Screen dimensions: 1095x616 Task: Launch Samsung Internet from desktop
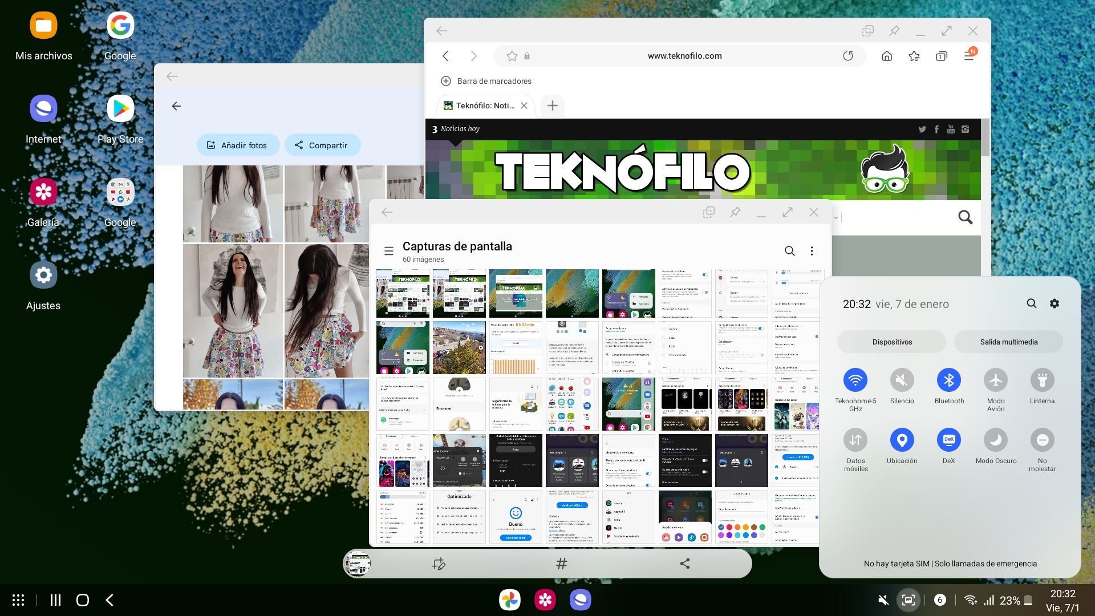click(x=43, y=119)
